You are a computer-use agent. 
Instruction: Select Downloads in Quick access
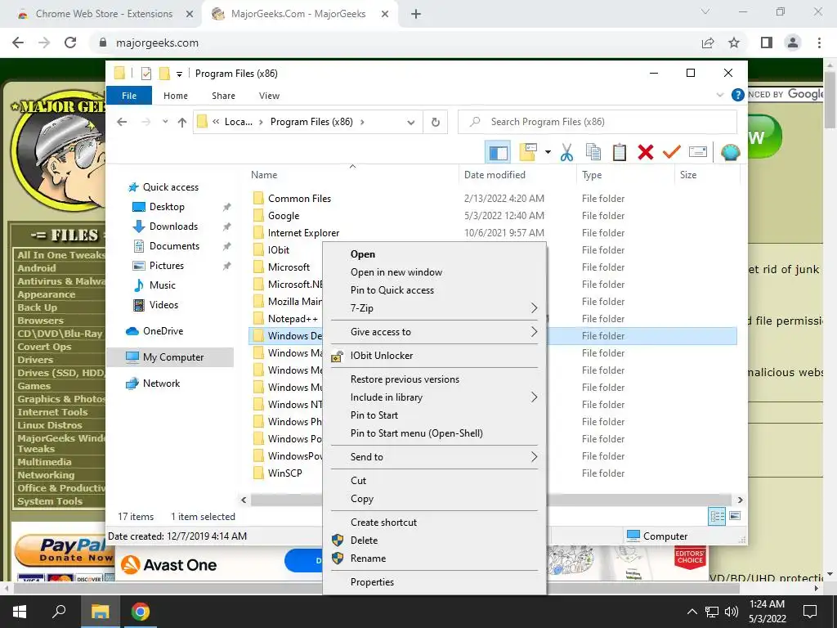(173, 227)
